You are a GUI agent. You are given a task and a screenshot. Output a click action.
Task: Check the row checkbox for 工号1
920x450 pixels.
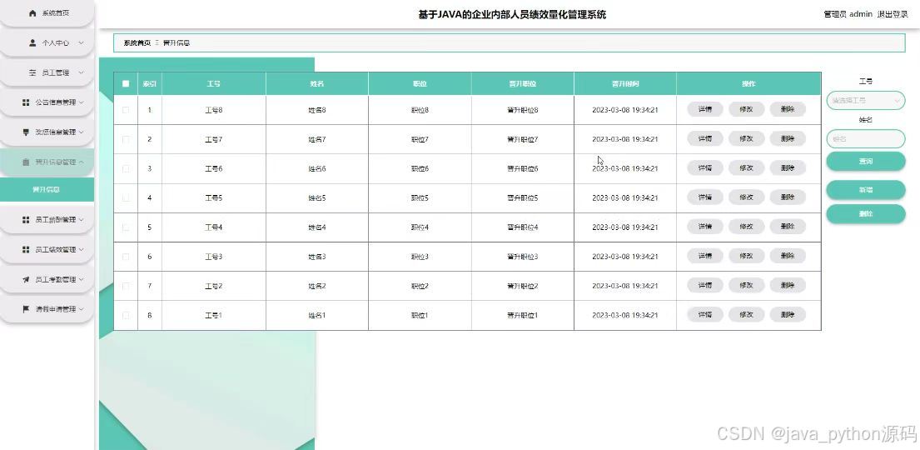click(x=126, y=316)
